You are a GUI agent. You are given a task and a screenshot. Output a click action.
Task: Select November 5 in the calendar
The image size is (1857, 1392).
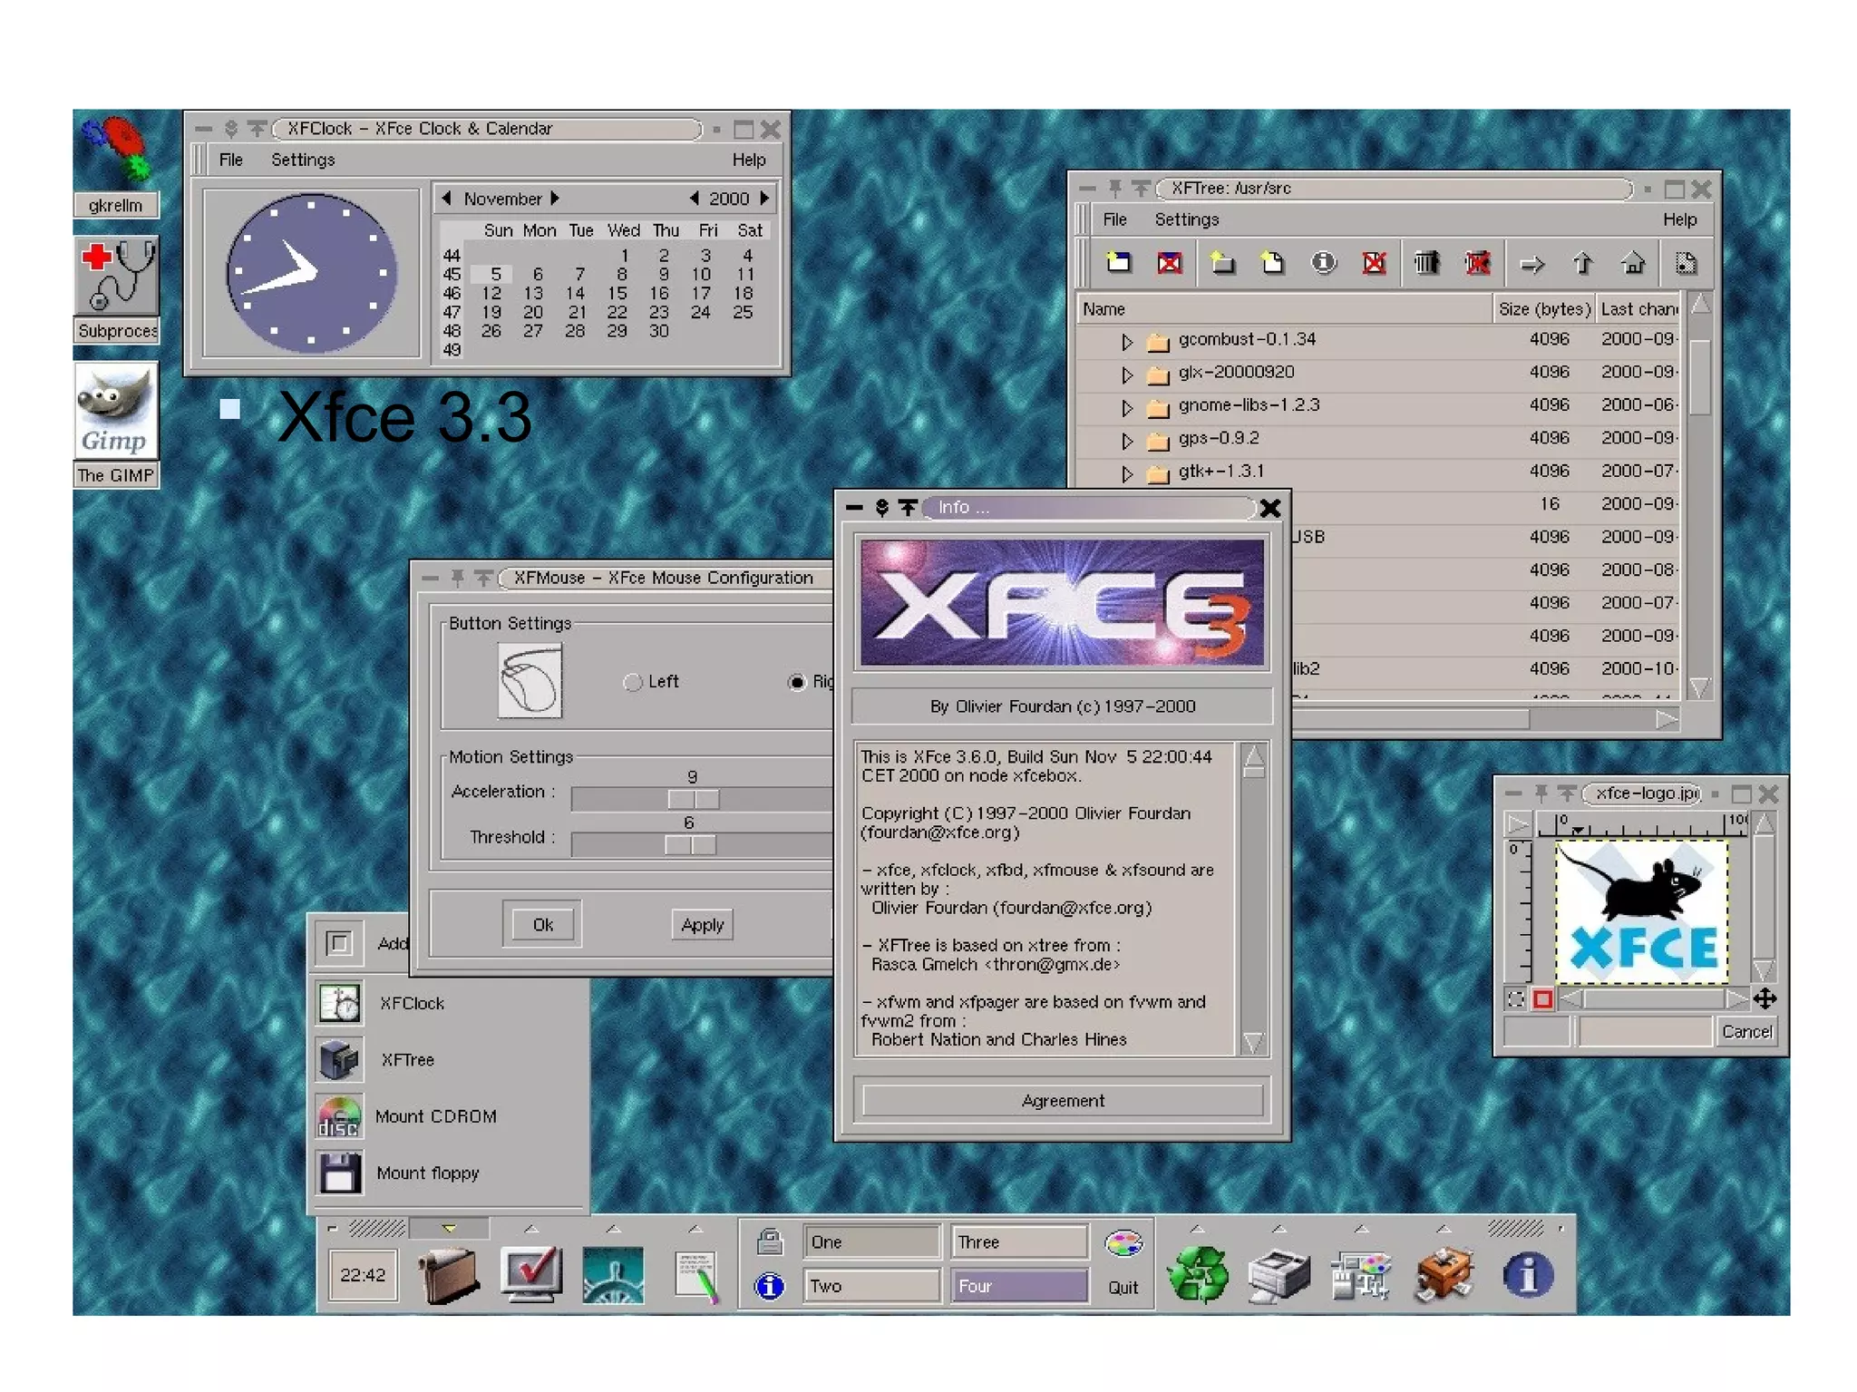click(496, 274)
